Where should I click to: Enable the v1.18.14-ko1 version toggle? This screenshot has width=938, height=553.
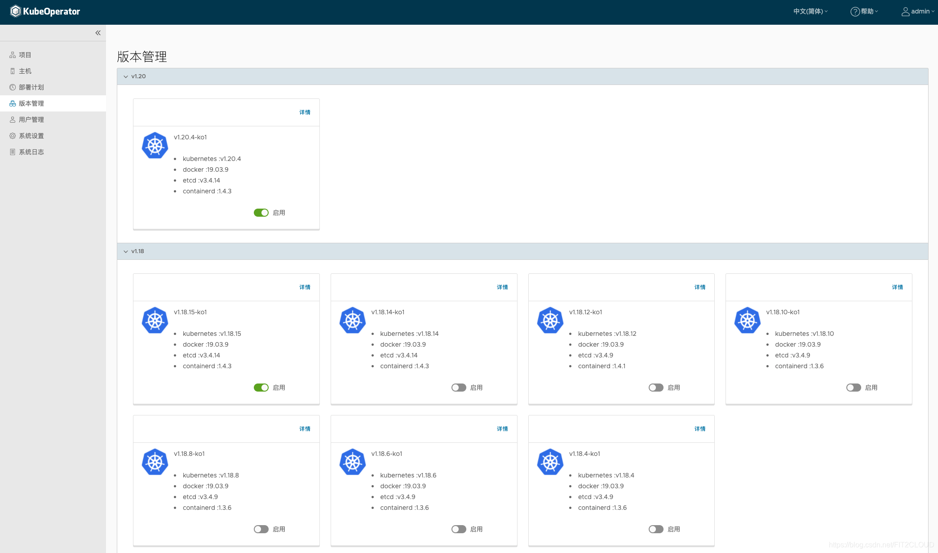(459, 388)
